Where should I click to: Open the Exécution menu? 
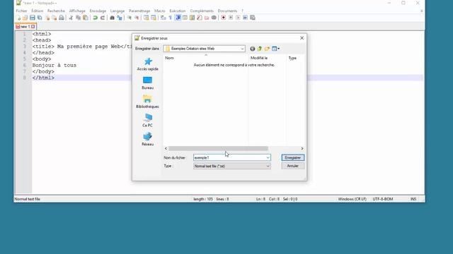[178, 11]
